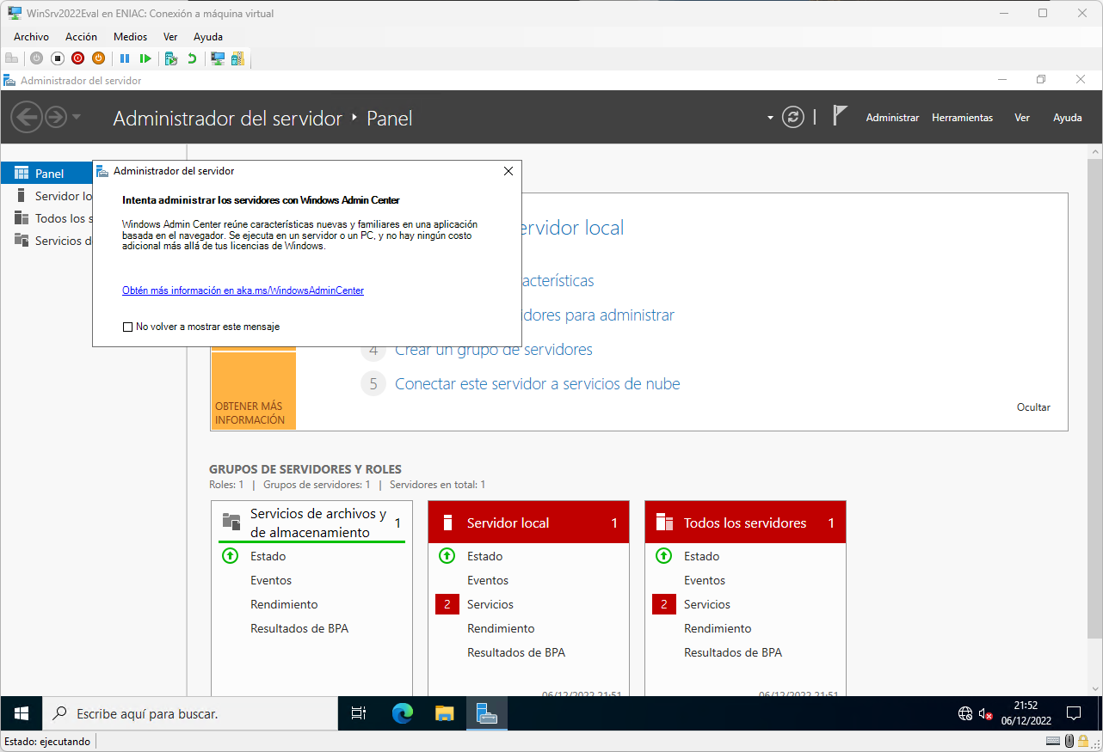1103x752 pixels.
Task: Click Crear un grupo de servidores
Action: [x=493, y=350]
